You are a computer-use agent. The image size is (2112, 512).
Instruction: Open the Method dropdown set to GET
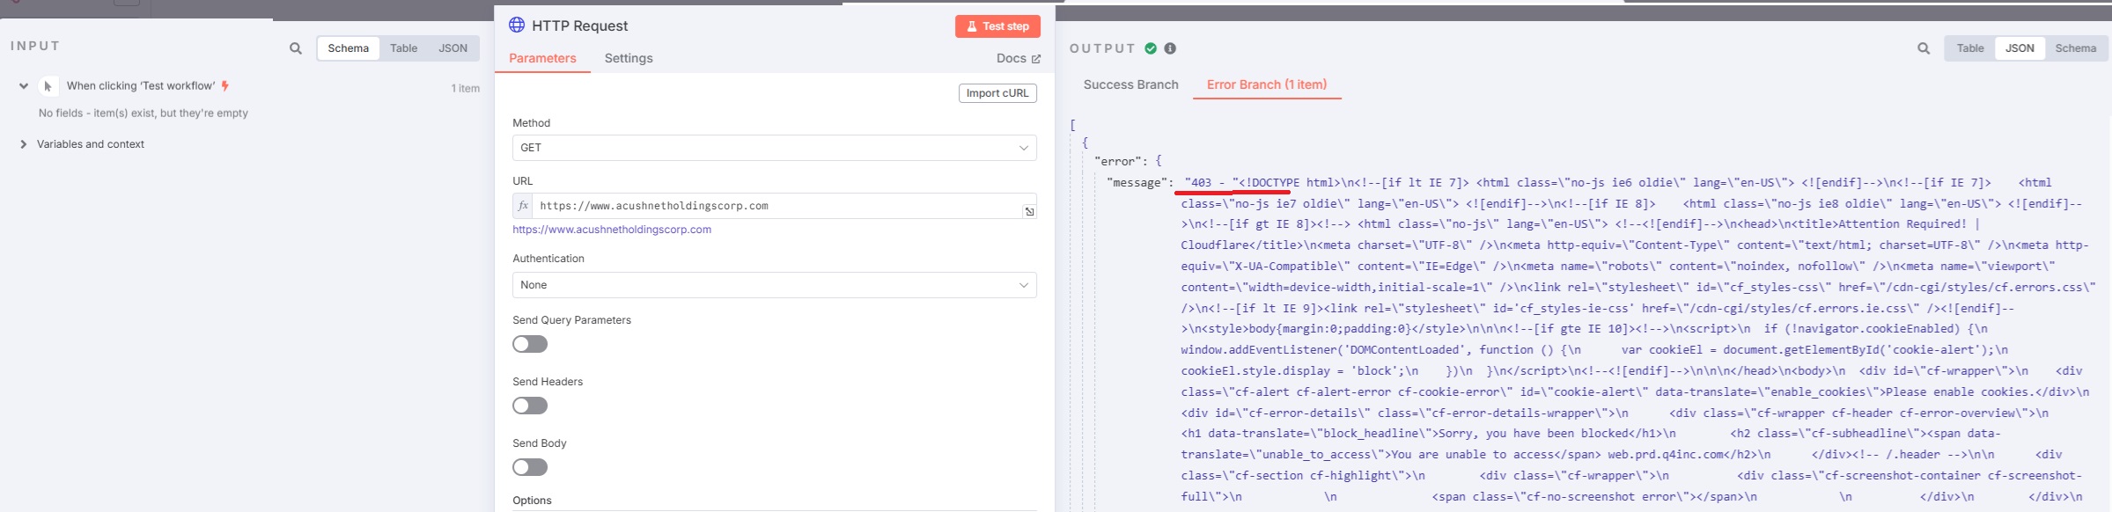point(775,148)
